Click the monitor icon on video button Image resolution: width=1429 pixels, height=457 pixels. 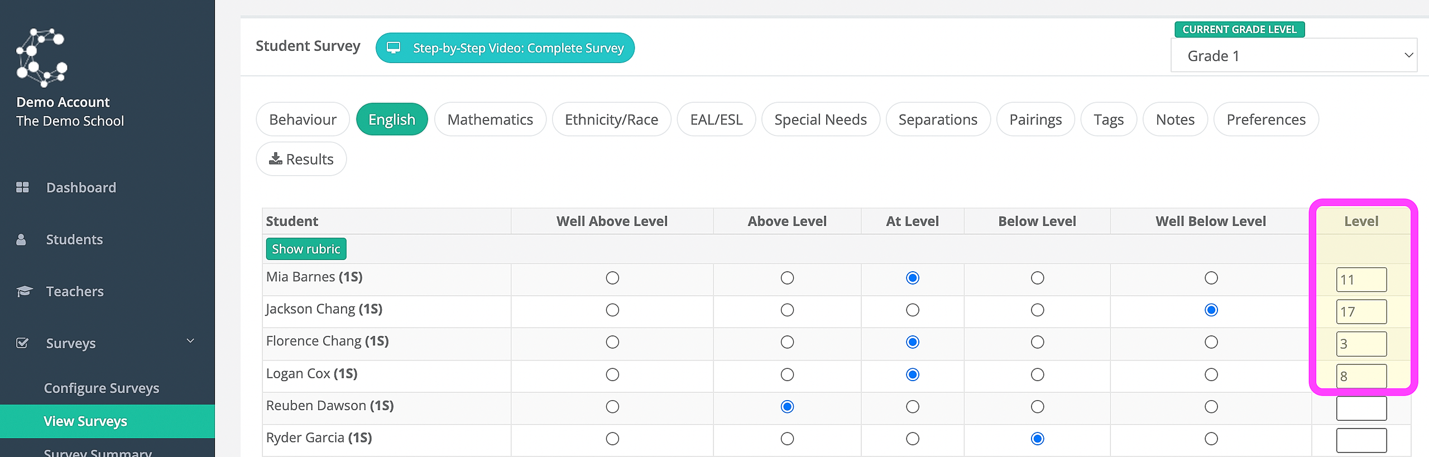click(x=394, y=48)
